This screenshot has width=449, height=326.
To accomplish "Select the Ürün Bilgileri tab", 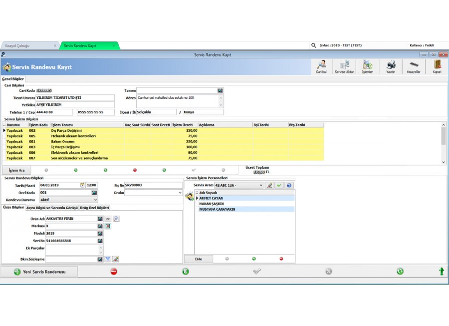I will (13, 207).
